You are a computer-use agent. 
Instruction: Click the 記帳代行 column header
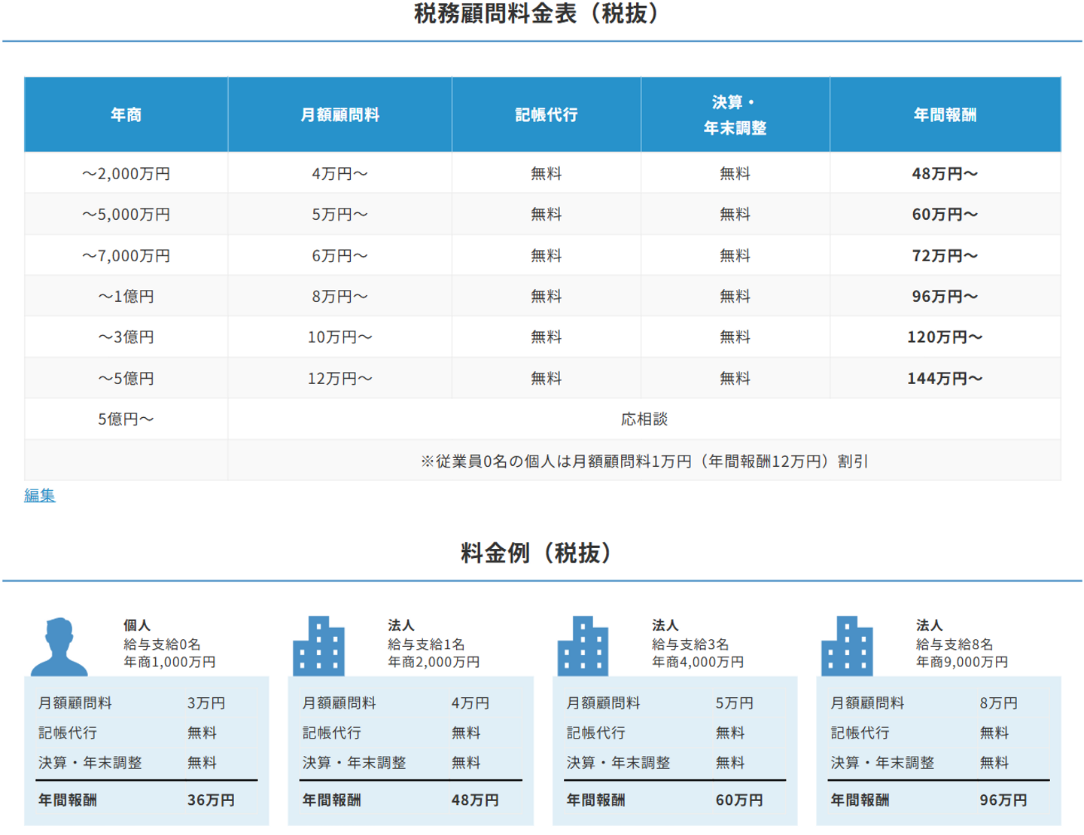tap(547, 114)
